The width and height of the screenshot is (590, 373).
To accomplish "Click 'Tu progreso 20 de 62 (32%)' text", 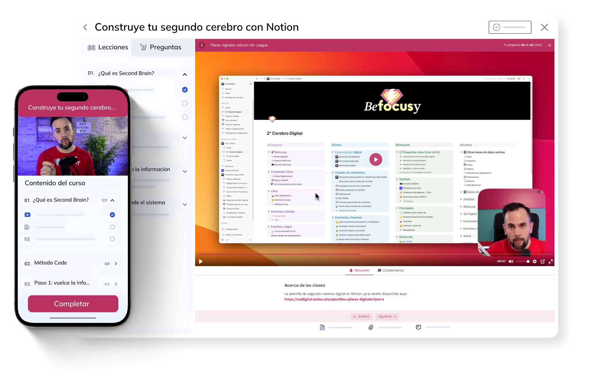I will pyautogui.click(x=523, y=45).
